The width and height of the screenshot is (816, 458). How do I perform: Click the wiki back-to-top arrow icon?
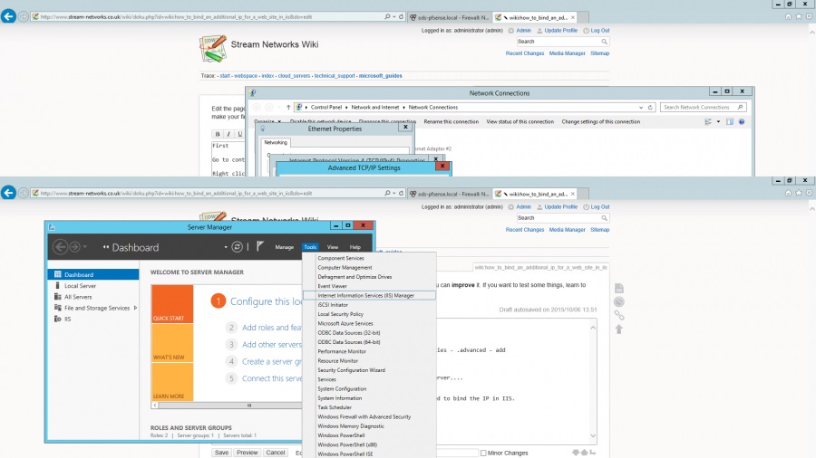619,329
